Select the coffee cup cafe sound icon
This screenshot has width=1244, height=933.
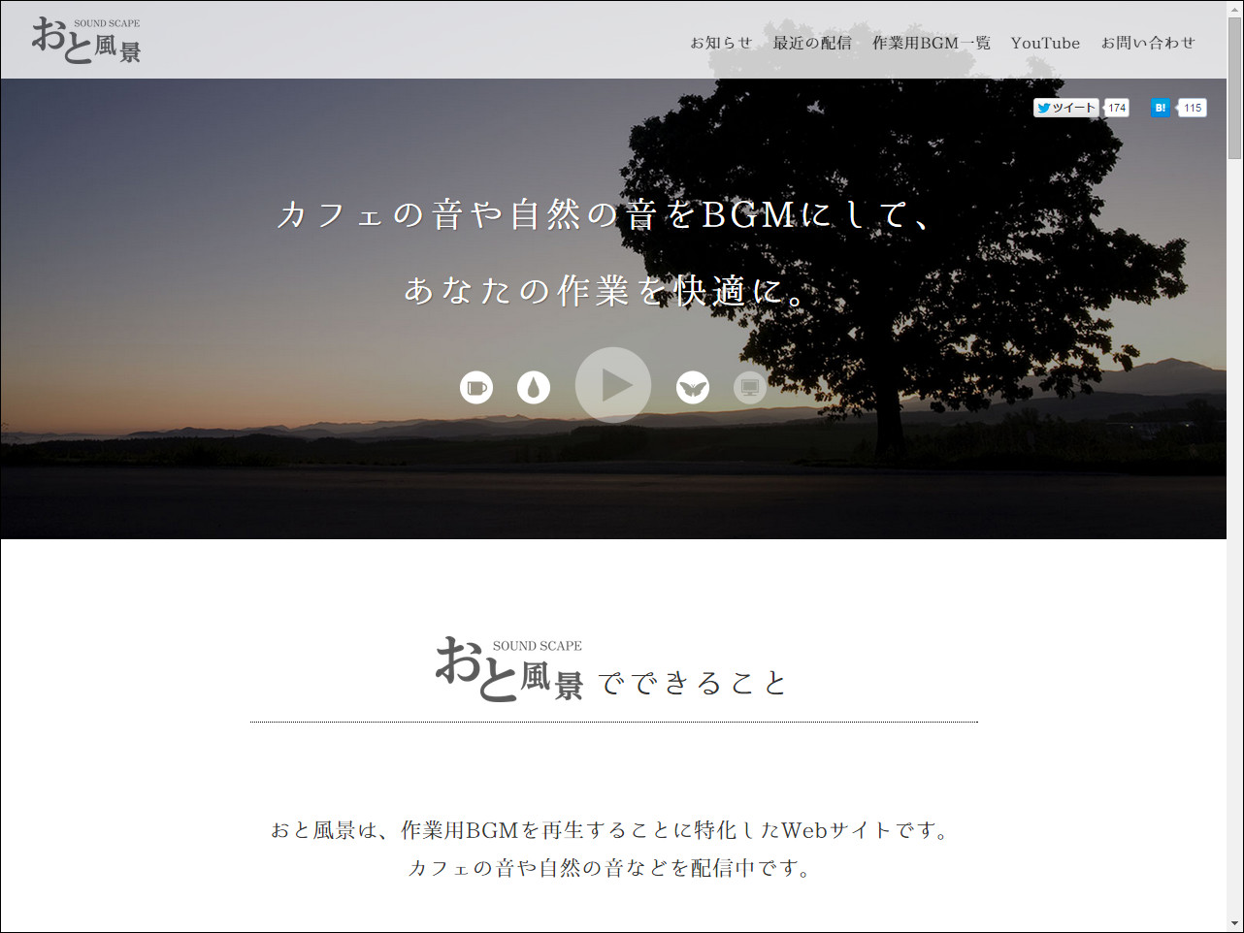pyautogui.click(x=477, y=386)
